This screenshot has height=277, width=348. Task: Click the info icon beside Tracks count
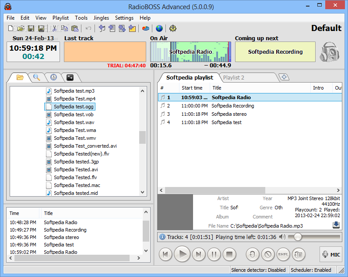(x=162, y=237)
